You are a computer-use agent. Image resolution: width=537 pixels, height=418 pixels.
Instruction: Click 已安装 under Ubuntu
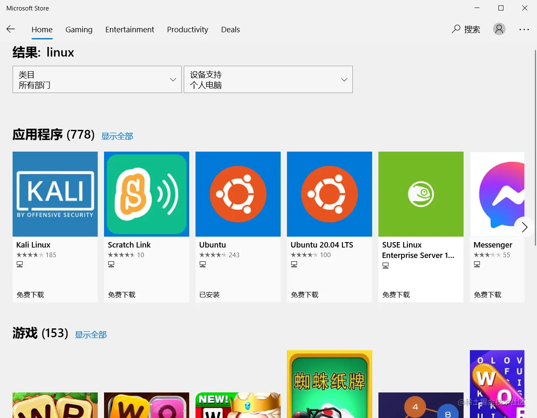(x=209, y=295)
